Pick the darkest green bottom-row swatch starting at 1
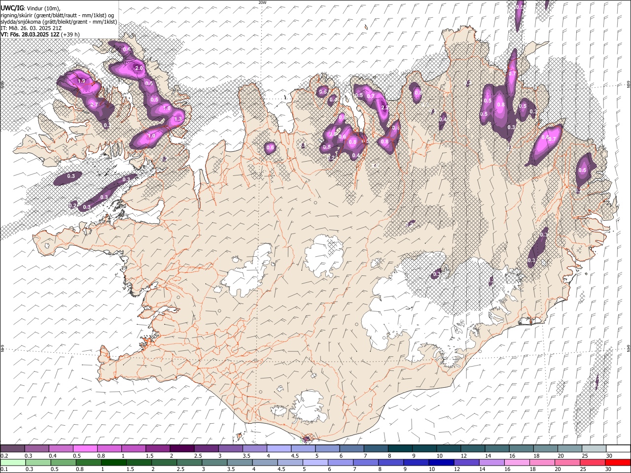Image resolution: width=631 pixels, height=473 pixels. click(x=113, y=462)
